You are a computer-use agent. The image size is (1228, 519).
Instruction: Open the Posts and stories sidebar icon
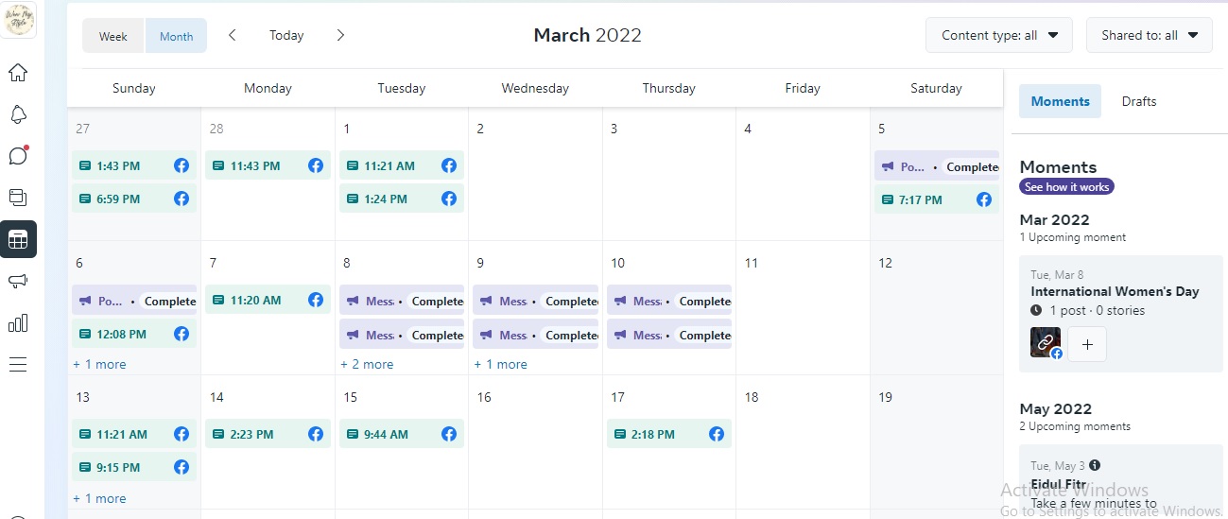pos(18,198)
